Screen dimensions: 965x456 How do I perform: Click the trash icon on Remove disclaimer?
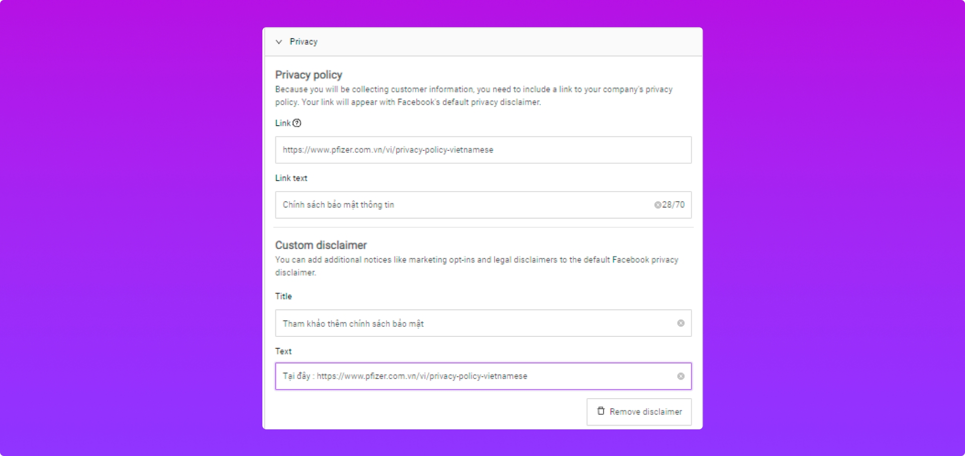tap(601, 411)
